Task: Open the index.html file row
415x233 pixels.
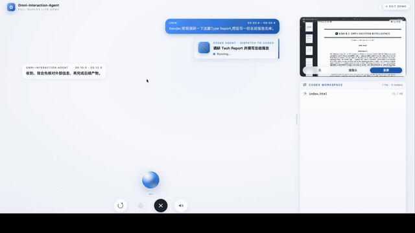Action: coord(353,94)
